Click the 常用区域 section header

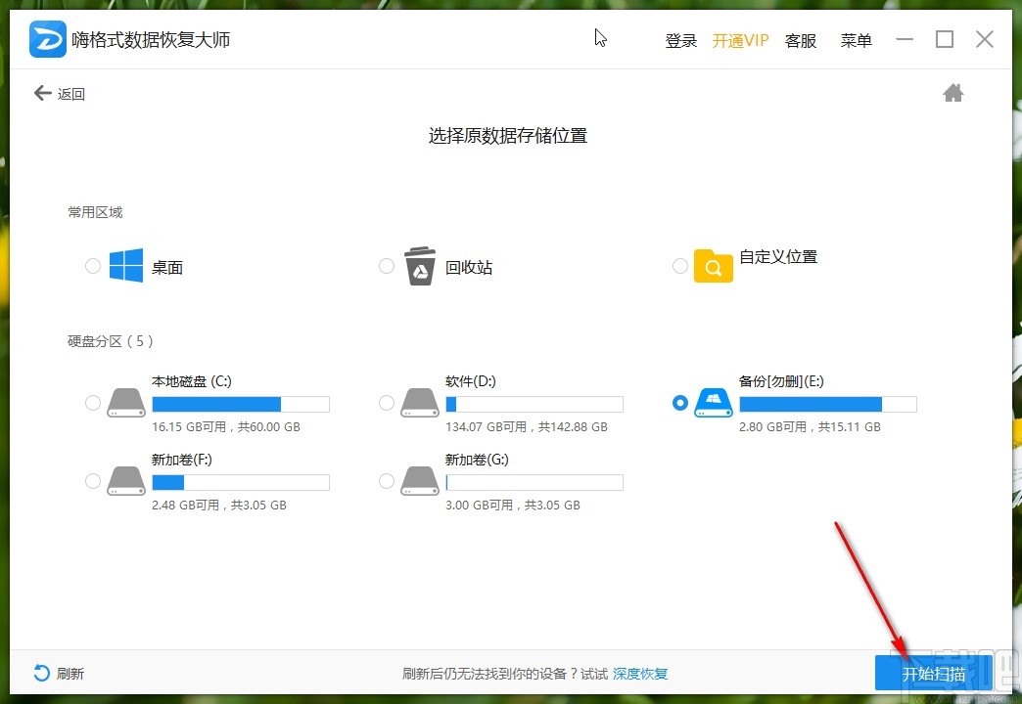tap(95, 211)
